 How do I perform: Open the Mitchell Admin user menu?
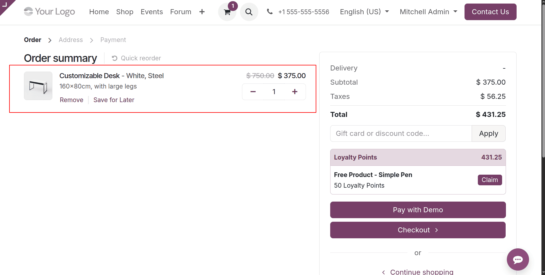[428, 12]
